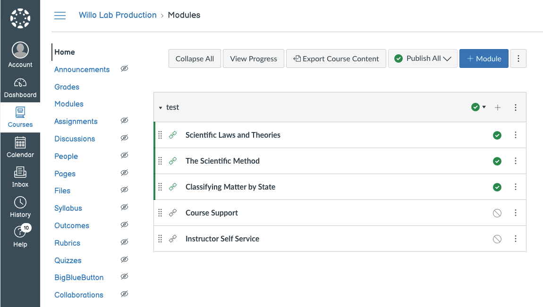Open the Instructor Self Service item
The width and height of the screenshot is (543, 307).
tap(222, 239)
